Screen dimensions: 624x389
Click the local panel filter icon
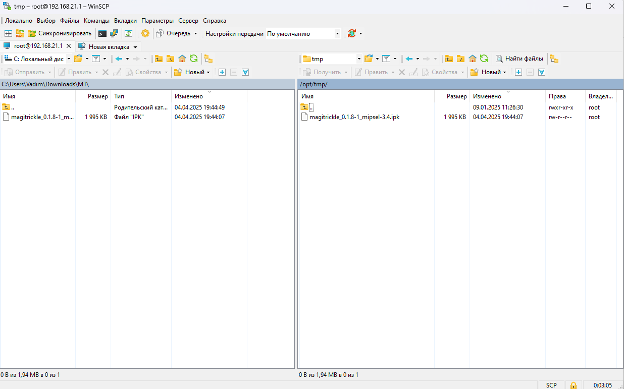[x=96, y=59]
